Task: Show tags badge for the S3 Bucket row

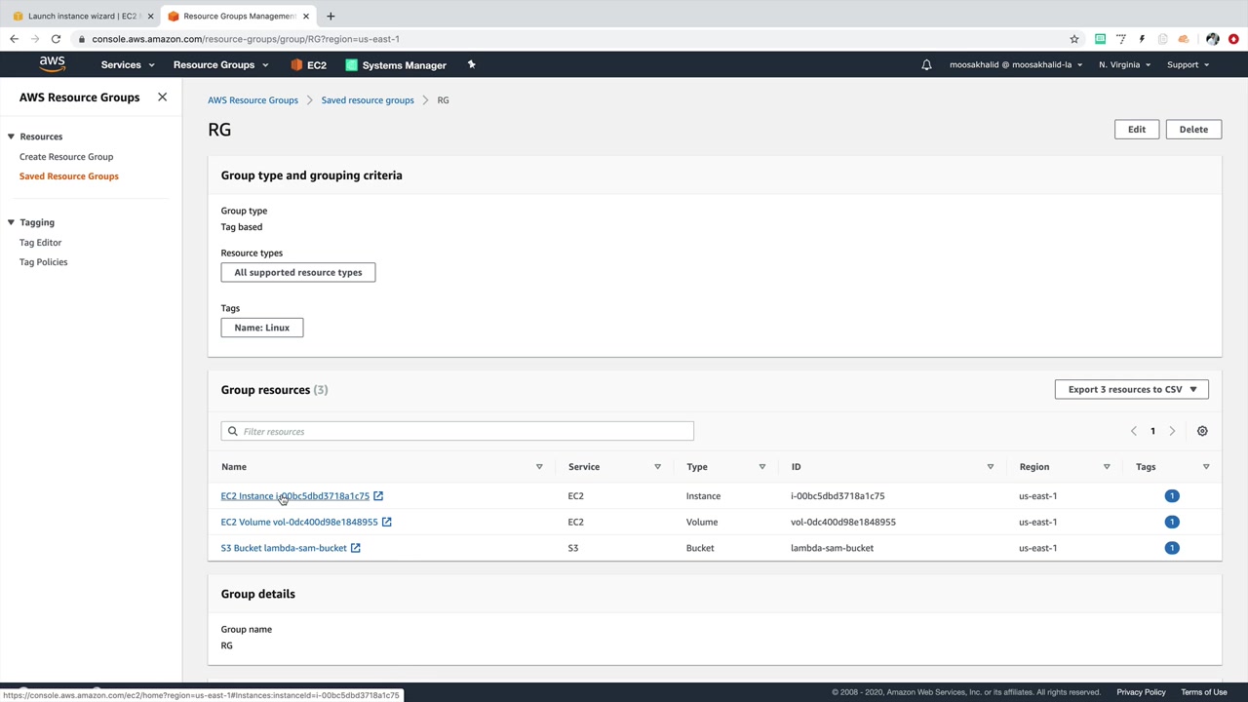Action: [x=1172, y=548]
